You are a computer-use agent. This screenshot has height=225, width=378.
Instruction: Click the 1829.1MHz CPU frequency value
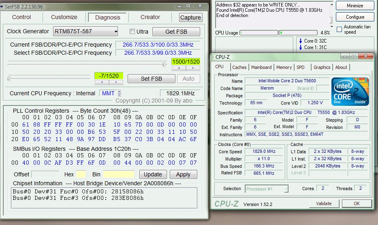coord(180,93)
